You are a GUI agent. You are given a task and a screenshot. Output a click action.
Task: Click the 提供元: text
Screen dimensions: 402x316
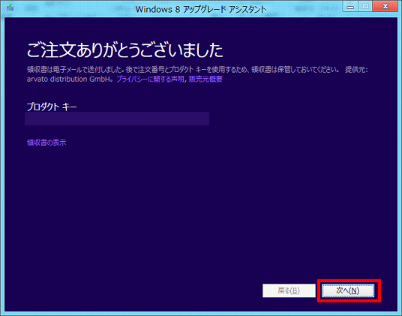356,70
